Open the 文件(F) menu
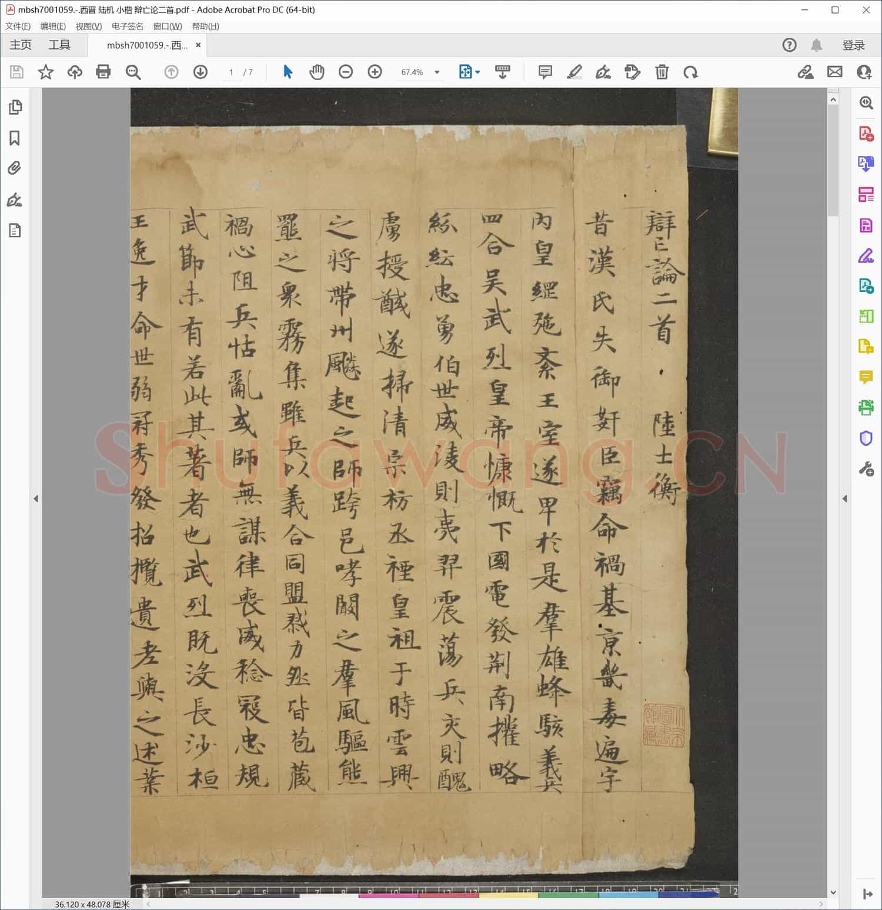 [x=18, y=26]
